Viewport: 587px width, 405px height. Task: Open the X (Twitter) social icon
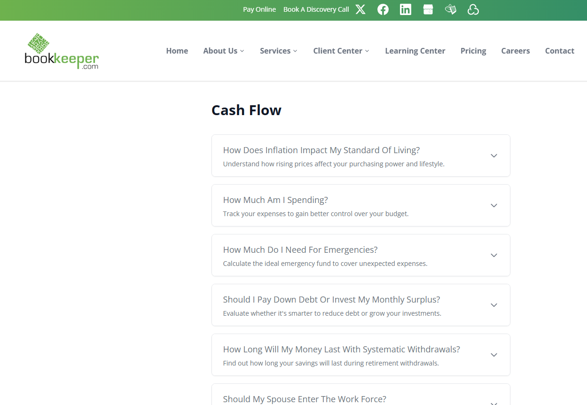tap(360, 9)
